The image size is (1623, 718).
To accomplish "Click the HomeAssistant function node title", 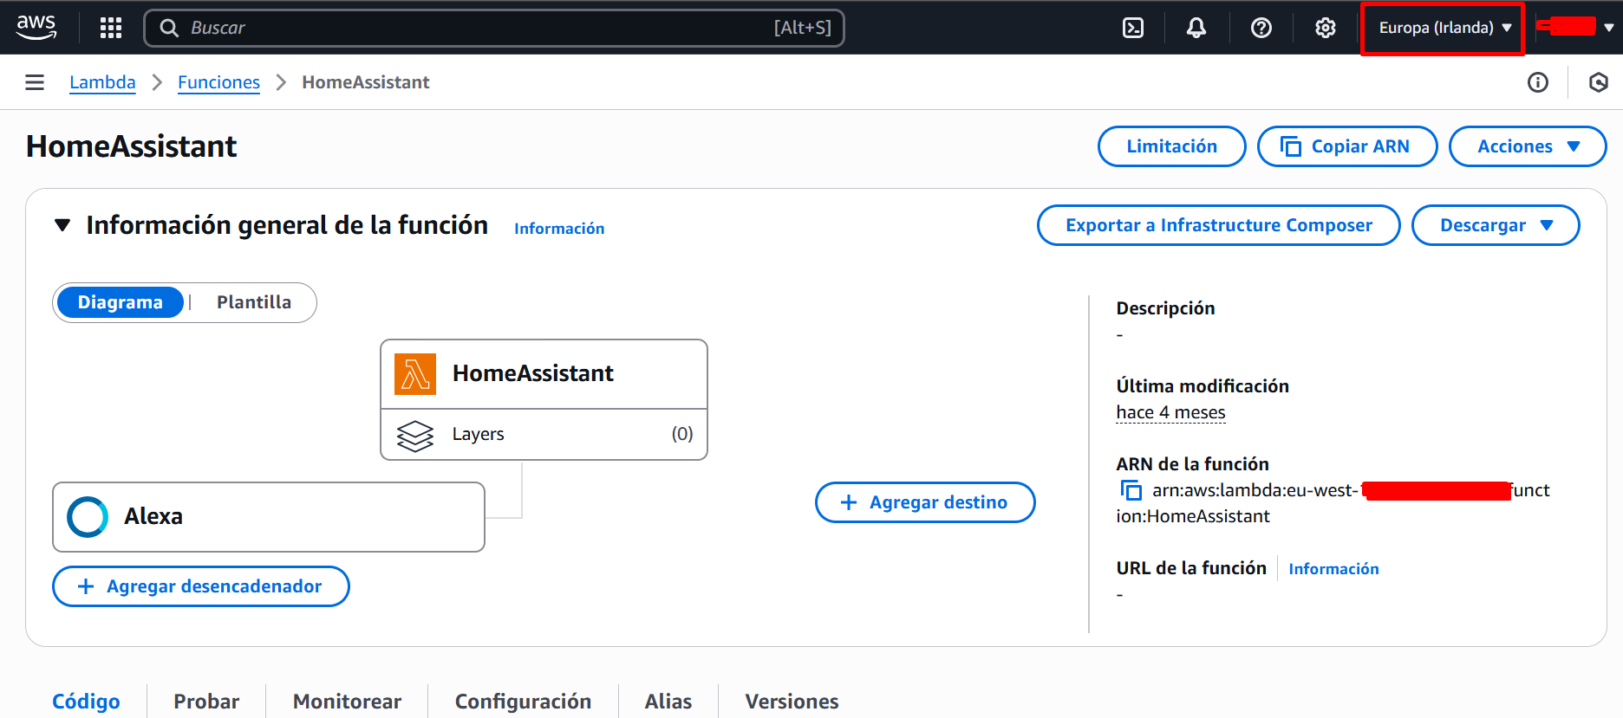I will pyautogui.click(x=532, y=373).
